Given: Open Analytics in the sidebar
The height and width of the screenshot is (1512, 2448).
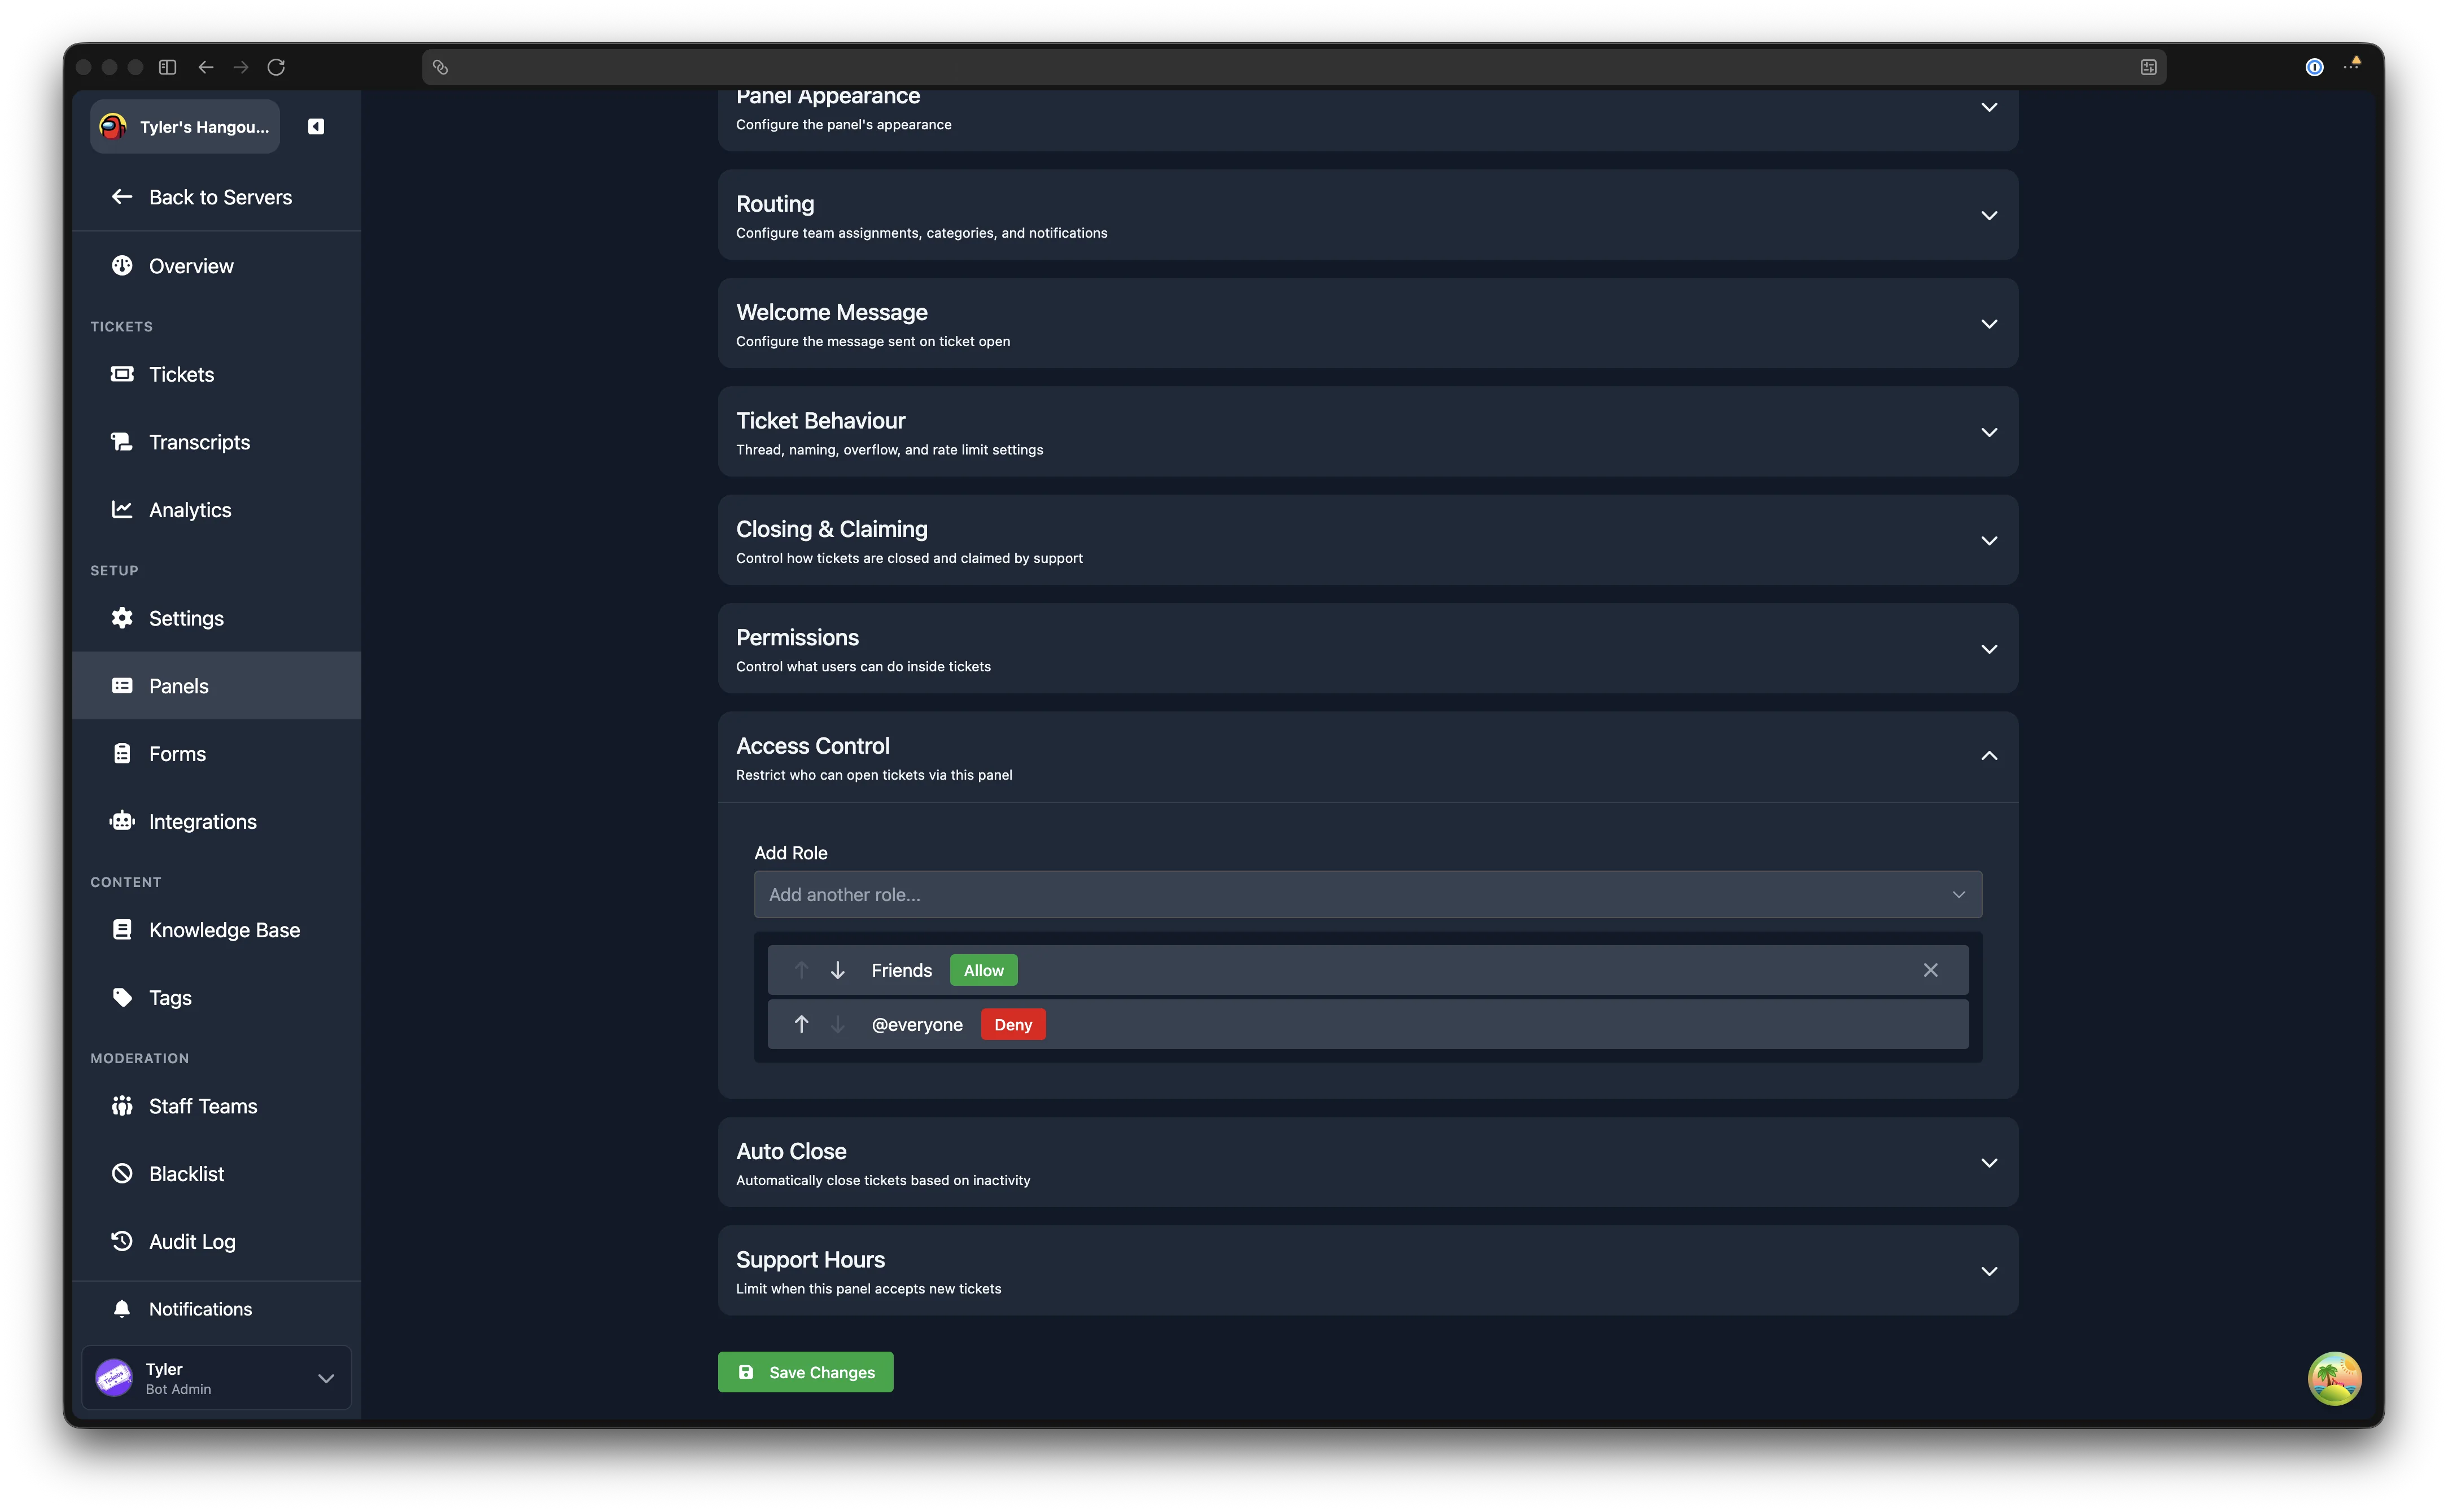Looking at the screenshot, I should coord(217,510).
